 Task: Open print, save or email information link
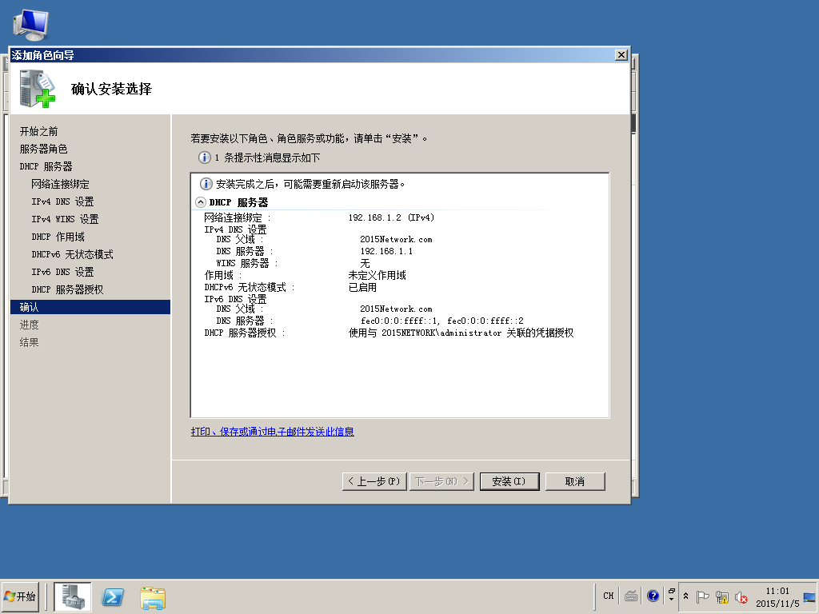tap(273, 431)
